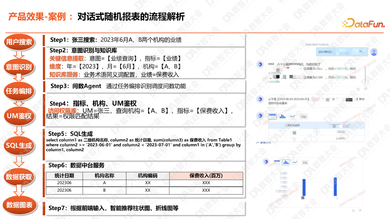Switch to the line chart icon on the first card
This screenshot has height=219, width=390.
pyautogui.click(x=292, y=116)
